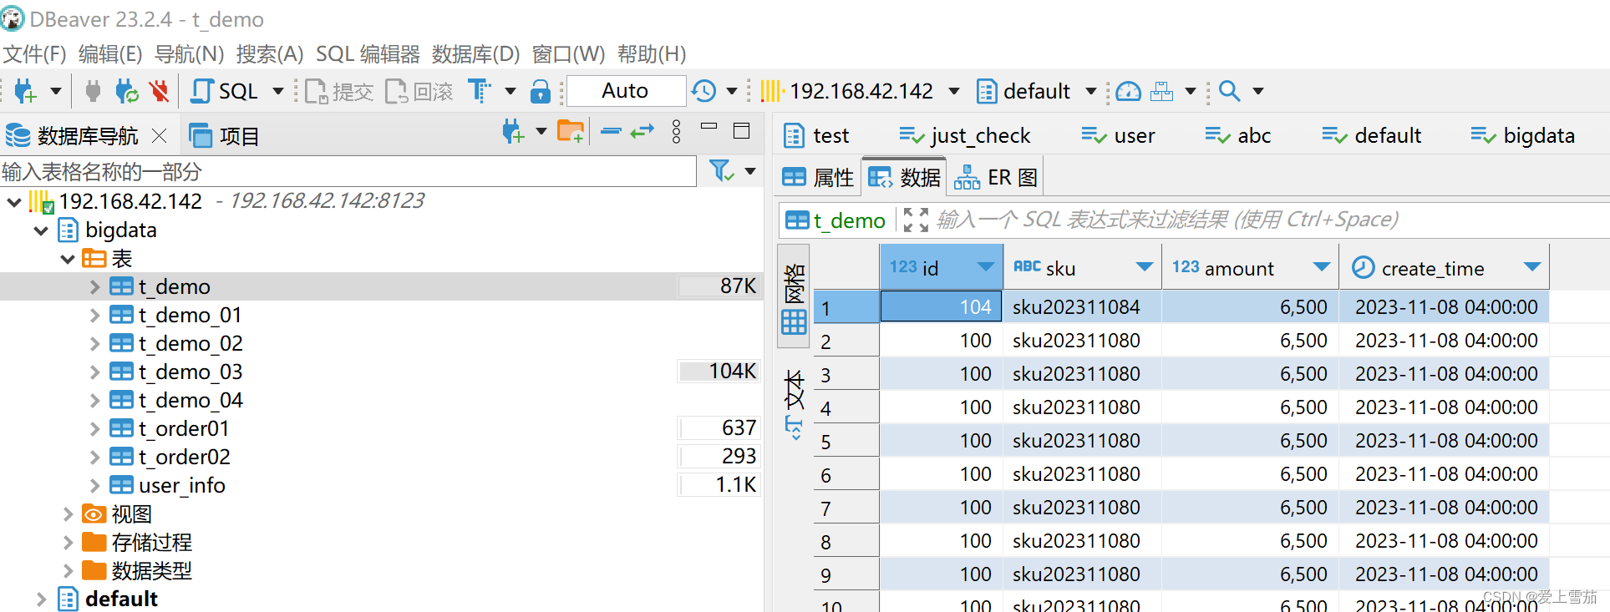Open the 编辑(E) menu
Screen dimensions: 1610x612
coord(110,54)
